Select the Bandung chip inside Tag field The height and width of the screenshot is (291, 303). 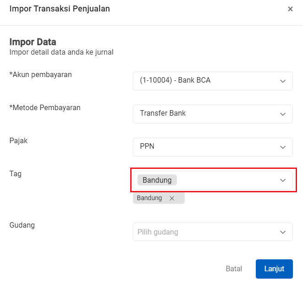(157, 180)
